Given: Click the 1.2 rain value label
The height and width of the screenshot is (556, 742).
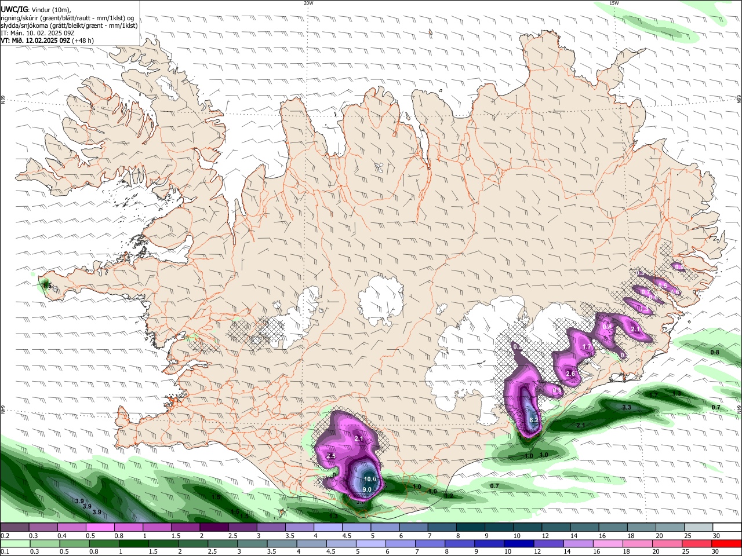Looking at the screenshot, I should [448, 496].
